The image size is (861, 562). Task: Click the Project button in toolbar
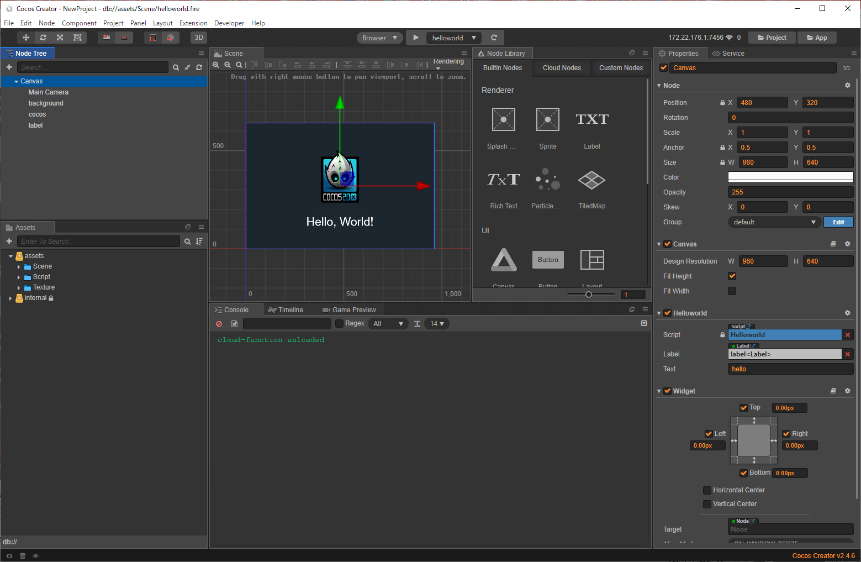[x=772, y=38]
